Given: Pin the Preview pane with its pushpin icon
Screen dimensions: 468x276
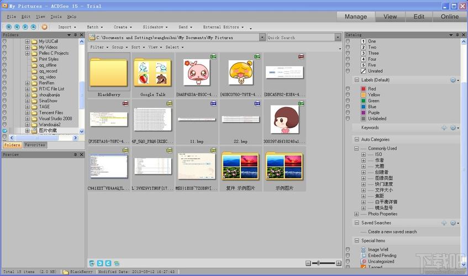Looking at the screenshot, I should 75,155.
